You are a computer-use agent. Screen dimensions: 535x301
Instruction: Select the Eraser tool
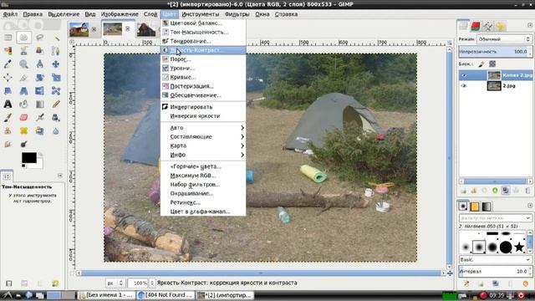click(x=23, y=117)
